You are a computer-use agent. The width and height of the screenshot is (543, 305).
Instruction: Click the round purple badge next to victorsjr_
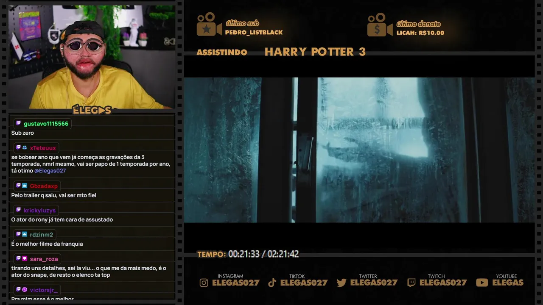[x=25, y=290]
